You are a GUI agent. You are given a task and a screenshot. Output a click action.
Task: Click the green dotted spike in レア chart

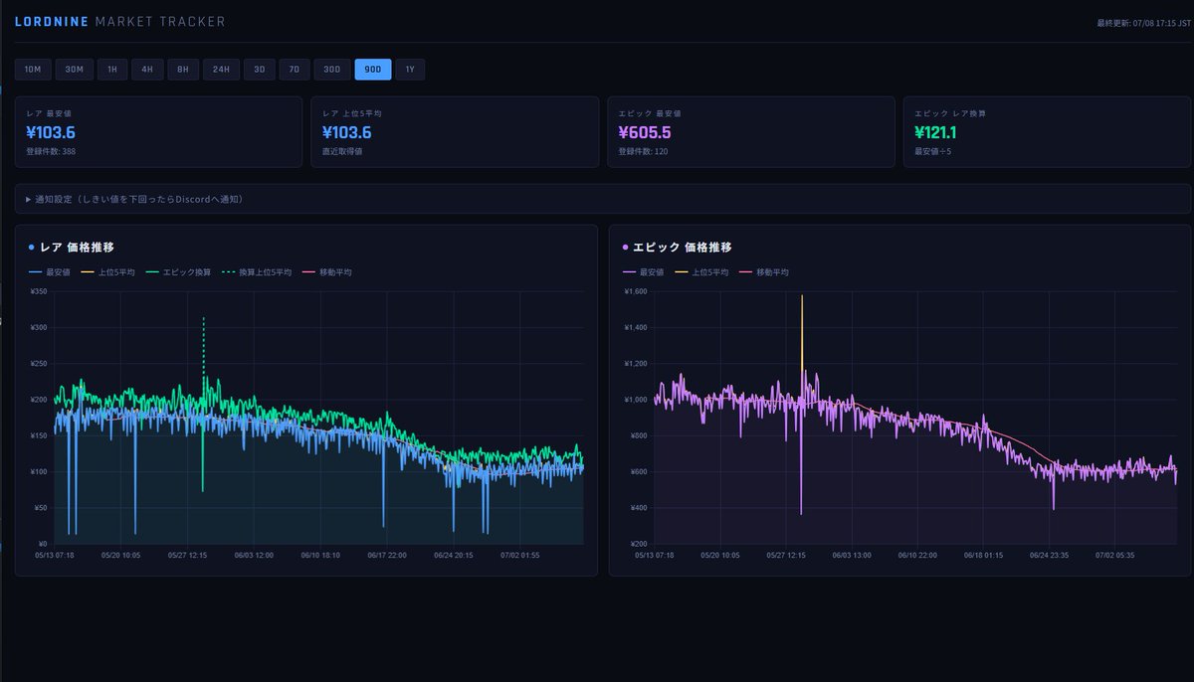203,348
